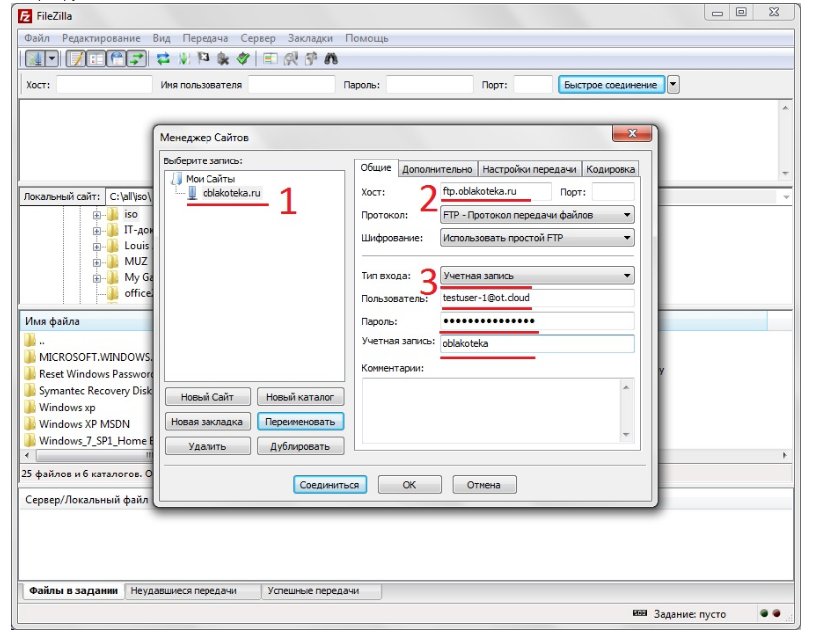Switch to the Дополнительно tab

click(437, 169)
